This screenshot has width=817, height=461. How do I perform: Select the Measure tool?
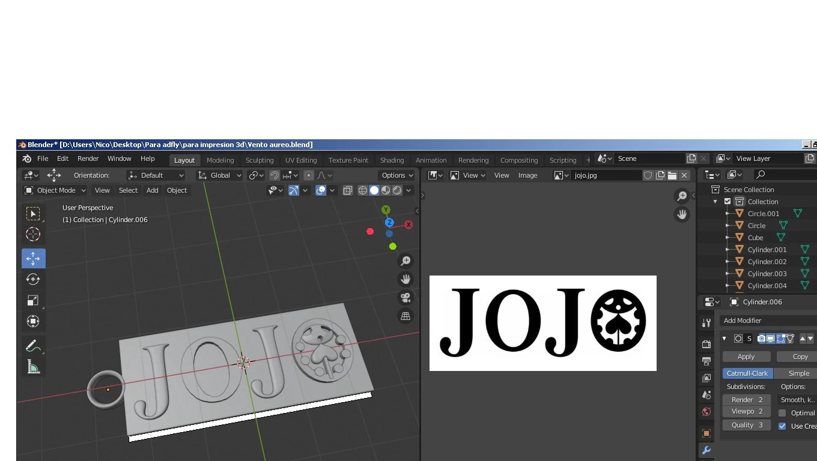(x=33, y=367)
